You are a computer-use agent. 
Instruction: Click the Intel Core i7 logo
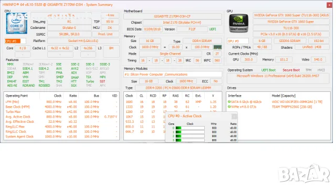tap(16, 23)
